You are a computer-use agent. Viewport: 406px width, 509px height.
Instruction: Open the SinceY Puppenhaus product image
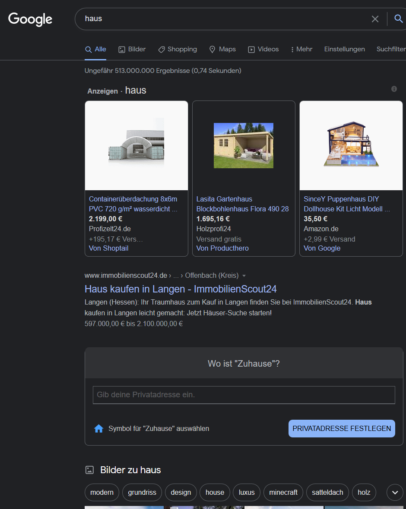(351, 145)
